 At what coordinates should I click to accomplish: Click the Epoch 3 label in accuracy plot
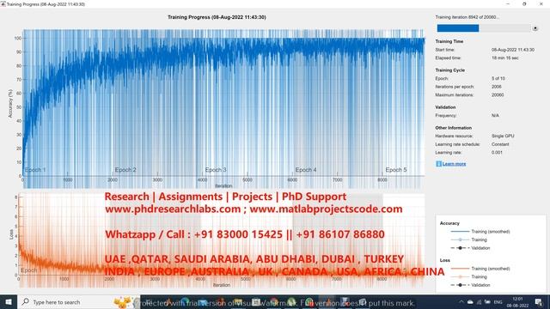coord(216,170)
